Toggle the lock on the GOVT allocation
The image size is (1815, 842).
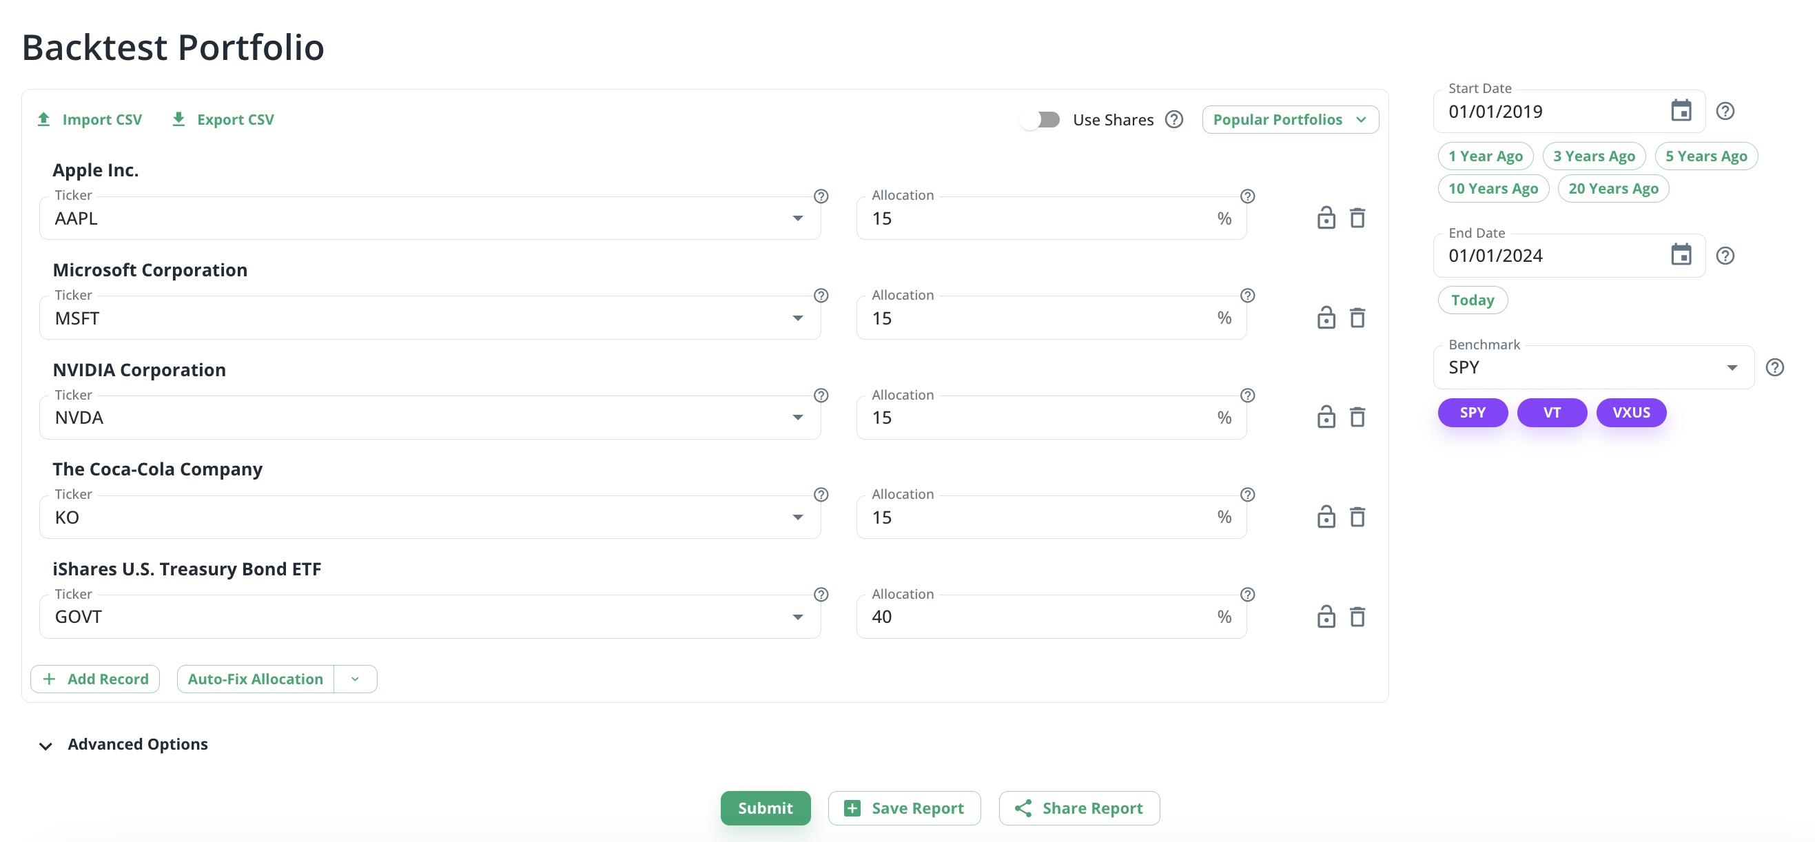pyautogui.click(x=1326, y=616)
